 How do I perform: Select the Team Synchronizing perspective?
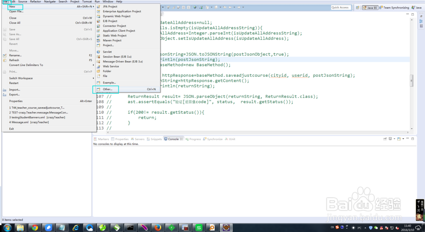pos(394,8)
